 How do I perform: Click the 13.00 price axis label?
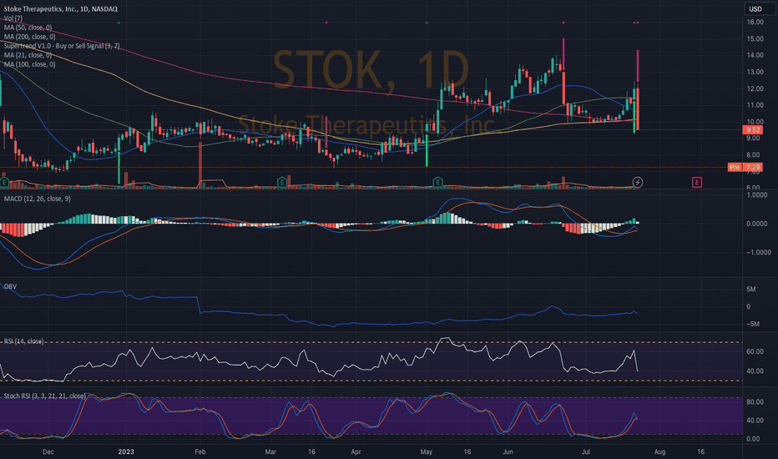point(755,72)
